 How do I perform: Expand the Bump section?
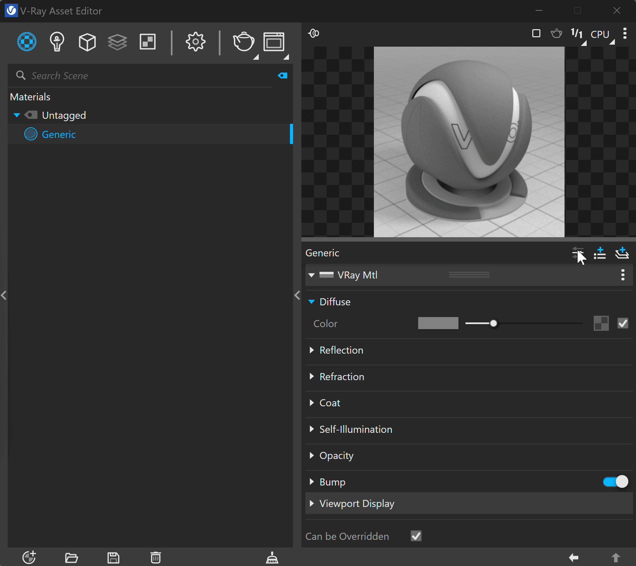(311, 482)
